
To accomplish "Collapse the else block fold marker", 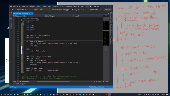I will 22,49.
